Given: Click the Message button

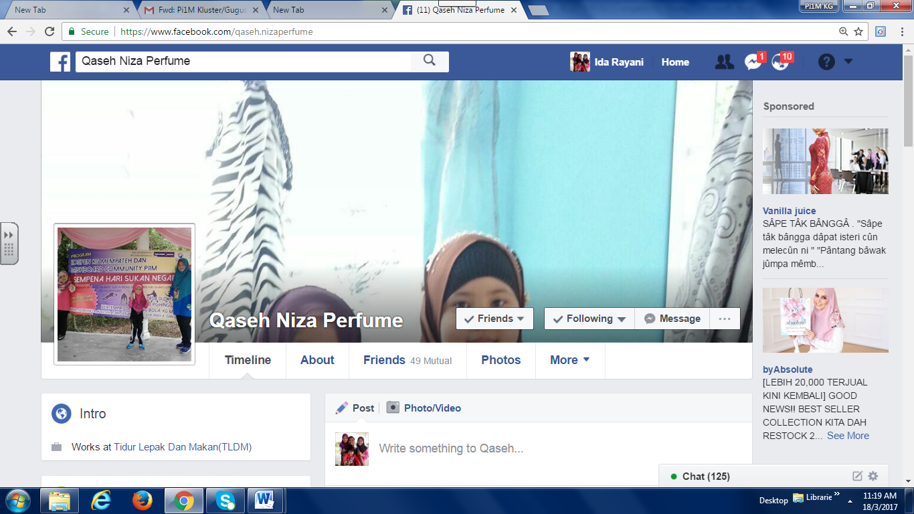Looking at the screenshot, I should (672, 319).
